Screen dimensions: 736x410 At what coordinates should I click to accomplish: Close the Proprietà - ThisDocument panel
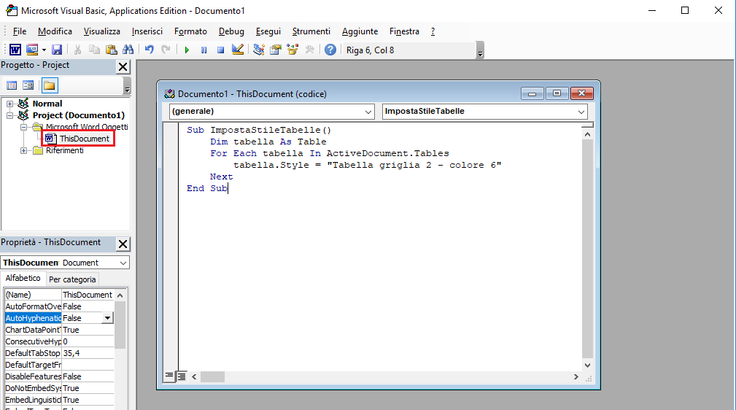(123, 244)
